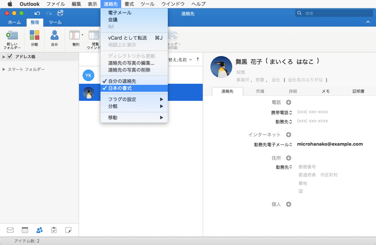Switch to Tasks view icon
The image size is (376, 245).
(54, 230)
